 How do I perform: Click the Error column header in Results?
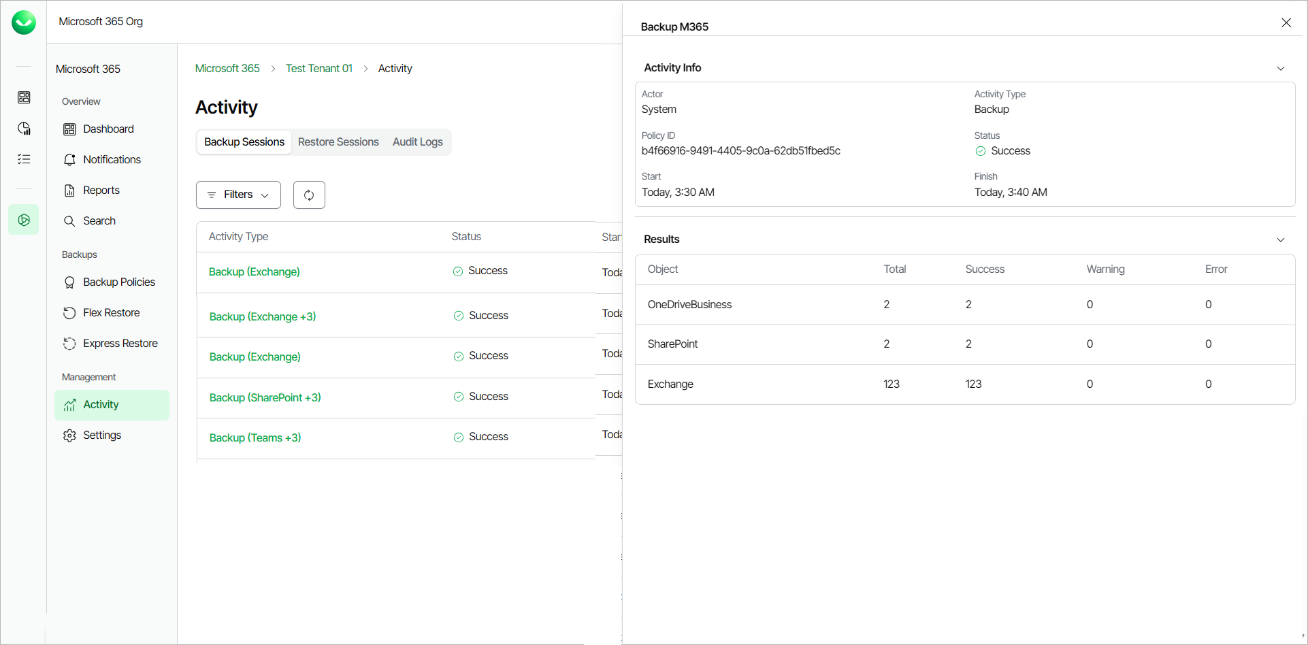(1216, 269)
